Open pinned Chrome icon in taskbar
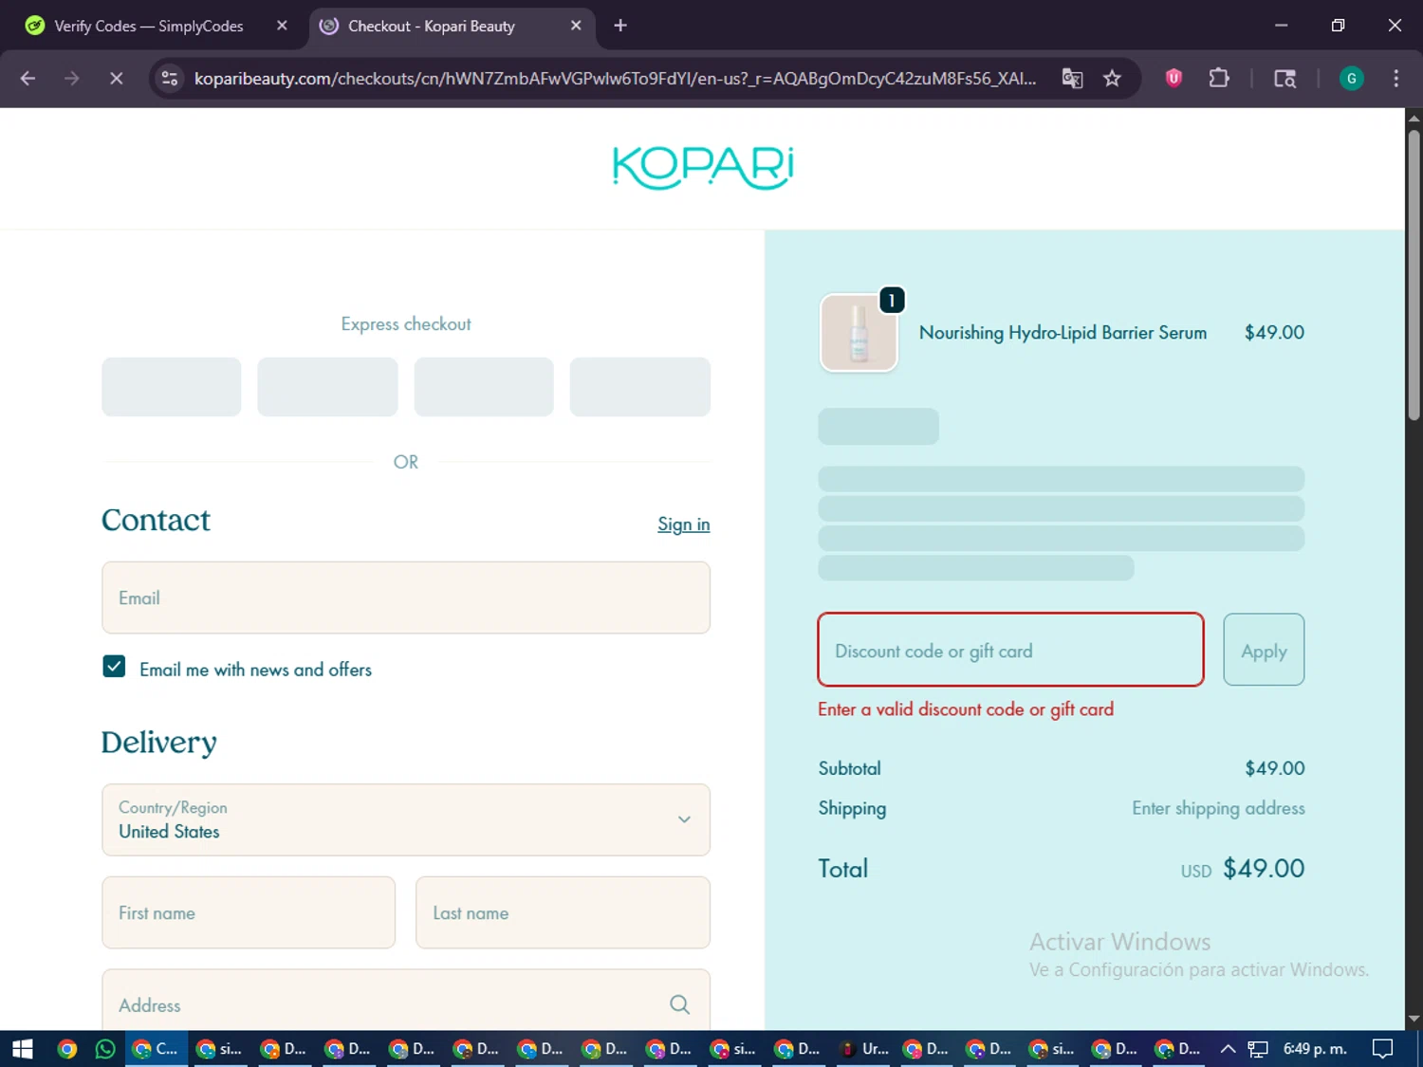Screen dimensions: 1423x1067 click(66, 1049)
